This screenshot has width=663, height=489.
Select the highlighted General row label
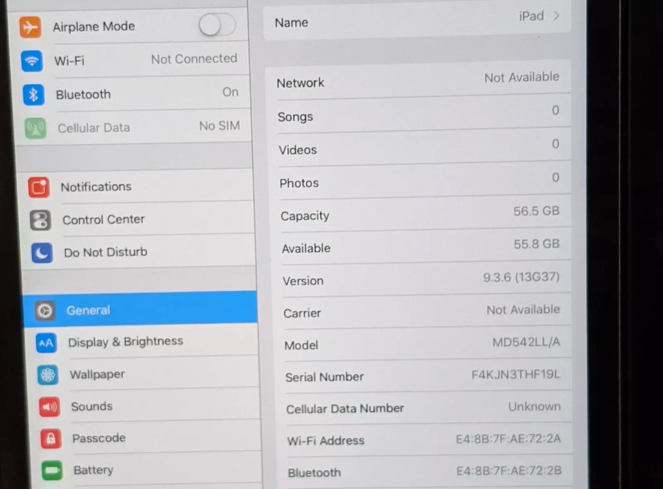pyautogui.click(x=88, y=310)
